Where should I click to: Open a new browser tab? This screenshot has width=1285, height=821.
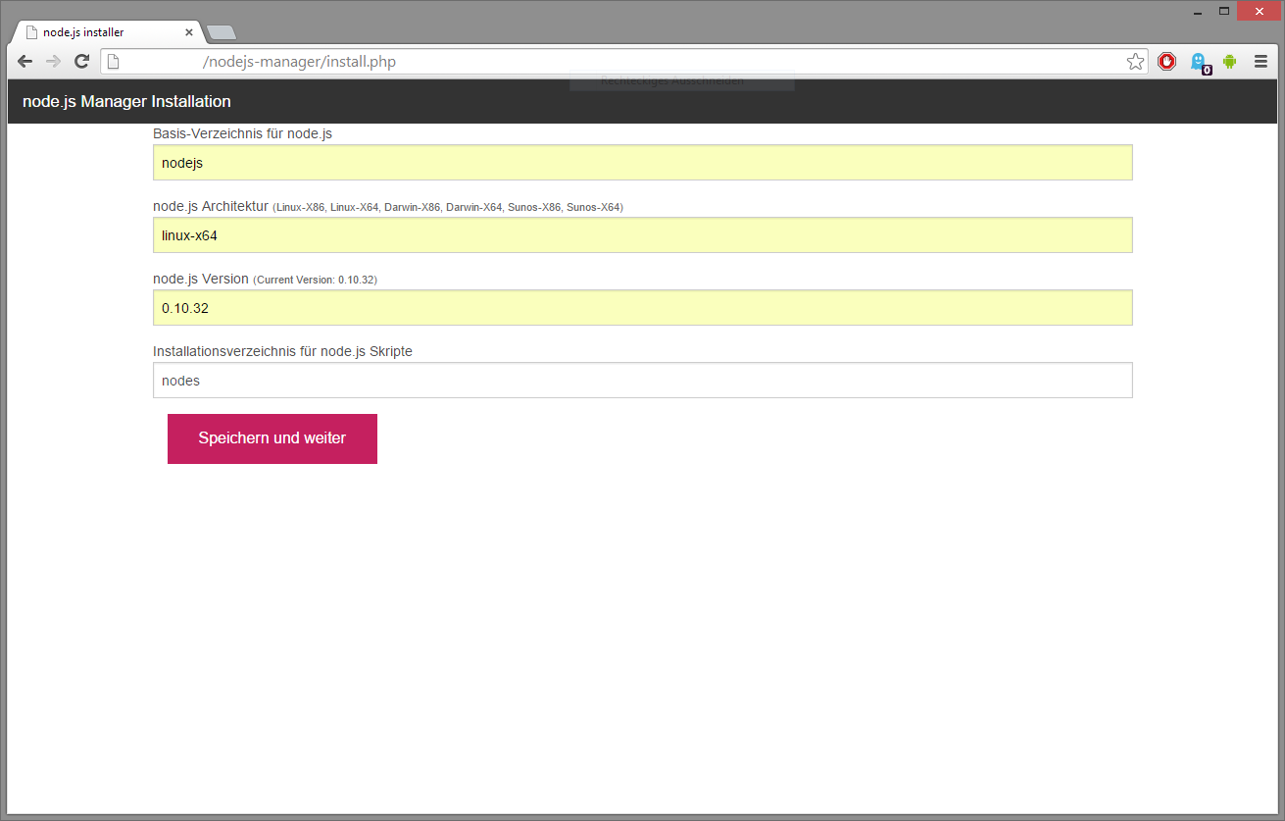pyautogui.click(x=222, y=33)
